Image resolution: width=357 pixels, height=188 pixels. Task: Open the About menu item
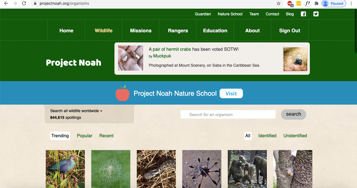[x=252, y=31]
